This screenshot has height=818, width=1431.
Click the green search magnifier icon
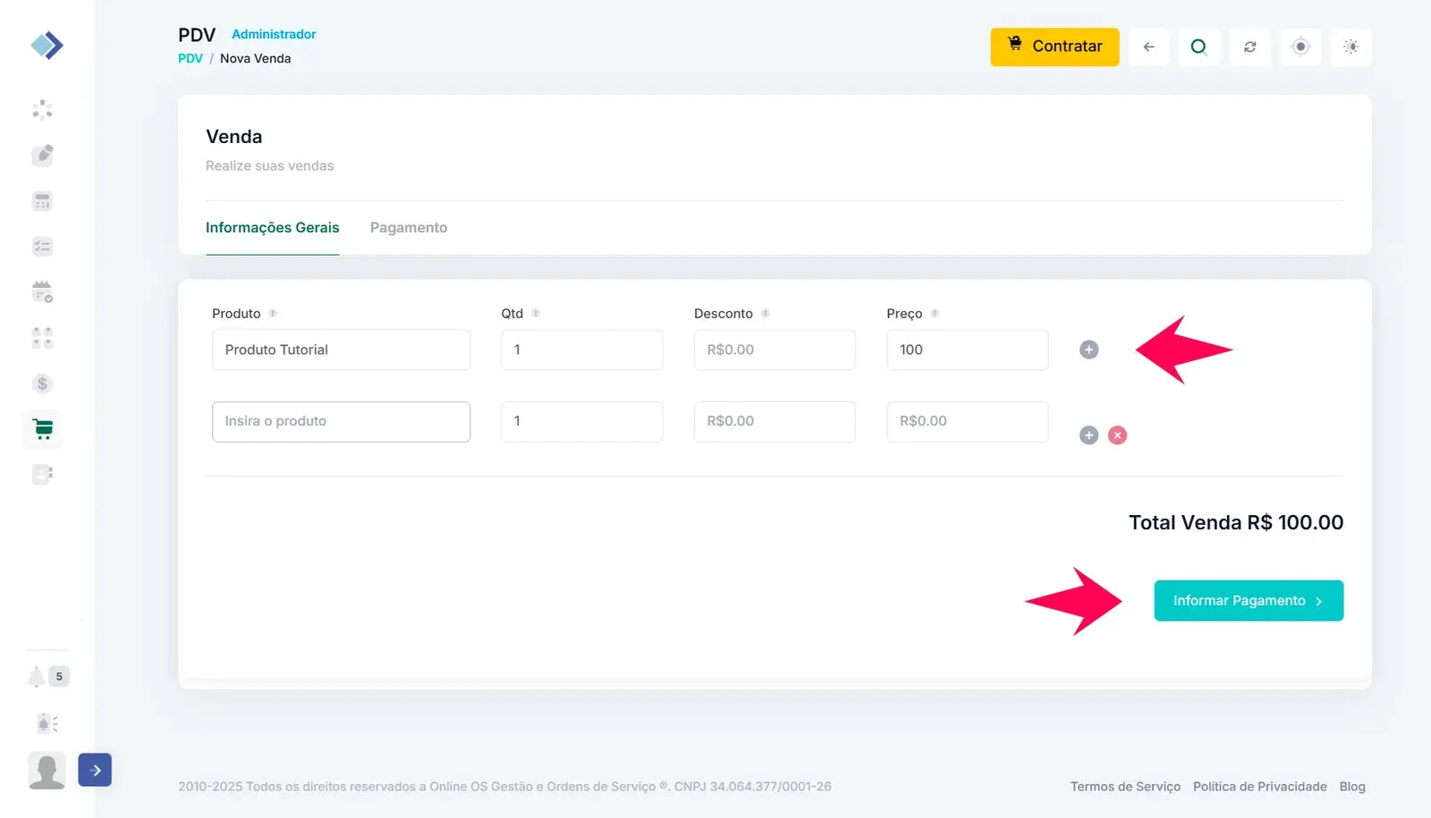[x=1198, y=46]
